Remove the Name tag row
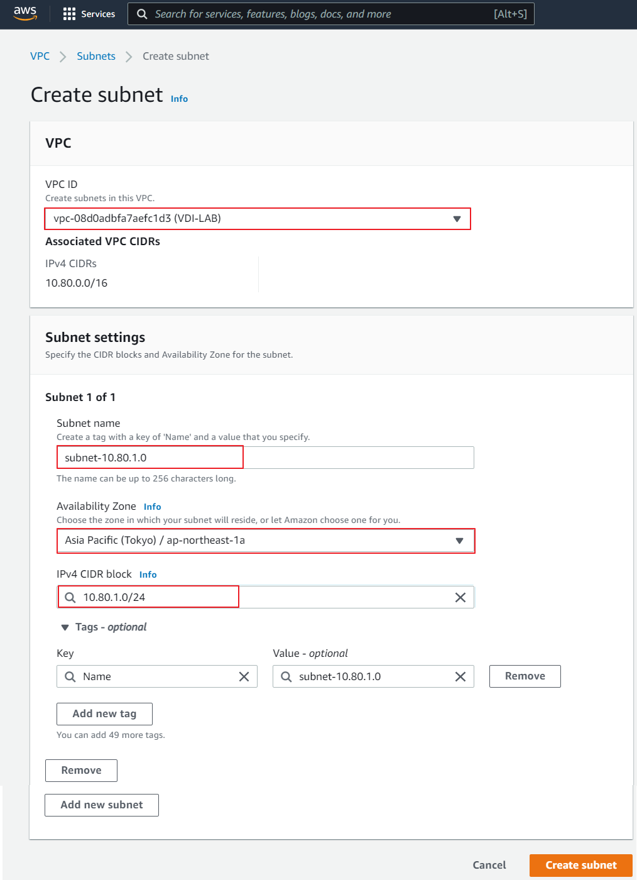Screen dimensions: 637x880 525,676
